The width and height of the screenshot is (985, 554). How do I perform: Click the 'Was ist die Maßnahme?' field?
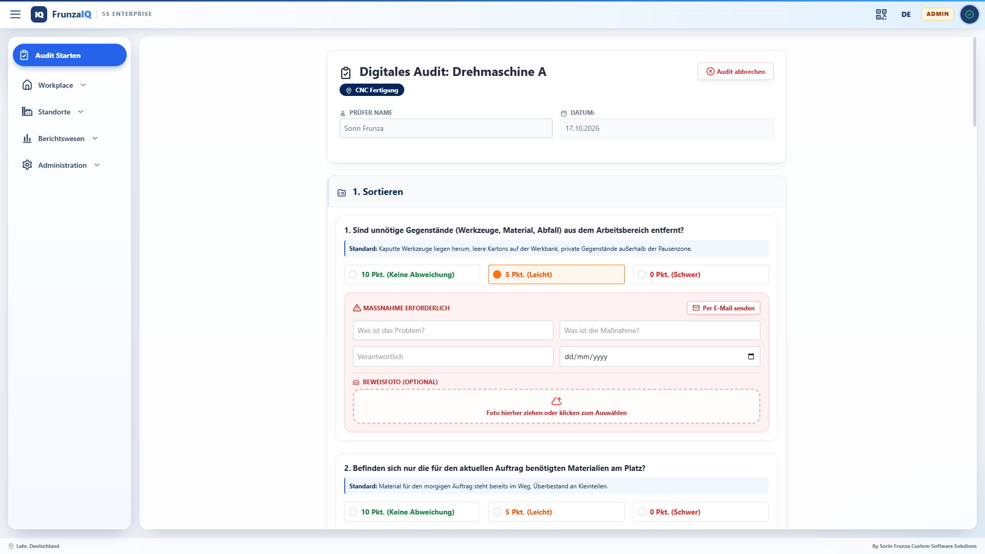tap(660, 330)
